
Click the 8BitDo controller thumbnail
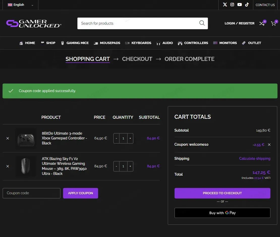click(x=26, y=138)
